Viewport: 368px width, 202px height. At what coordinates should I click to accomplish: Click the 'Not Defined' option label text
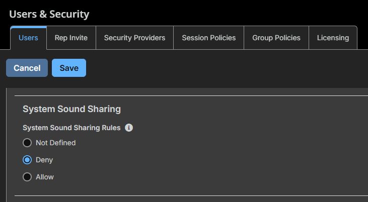(x=55, y=143)
